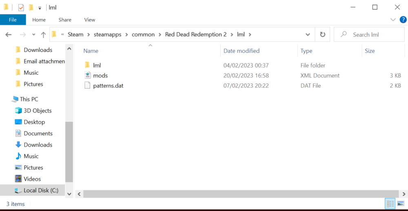The width and height of the screenshot is (408, 211).
Task: Select the patterns.dat file
Action: coord(108,86)
